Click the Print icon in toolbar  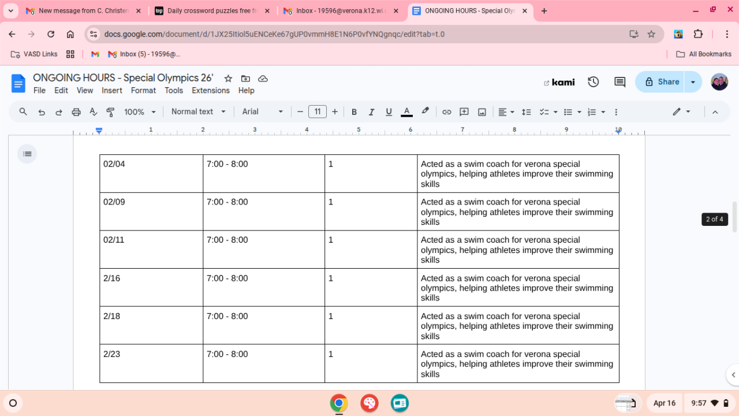point(76,112)
